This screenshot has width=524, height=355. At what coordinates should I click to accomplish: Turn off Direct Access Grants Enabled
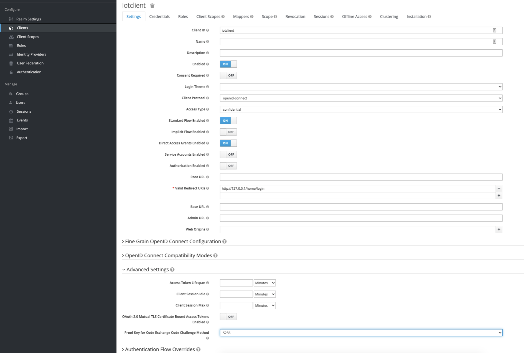pos(228,143)
